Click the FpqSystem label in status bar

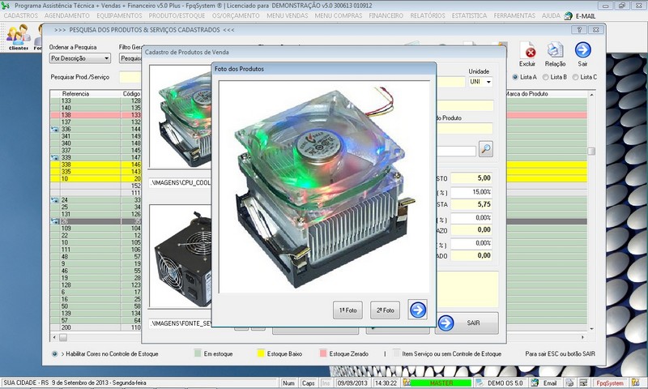pos(610,383)
